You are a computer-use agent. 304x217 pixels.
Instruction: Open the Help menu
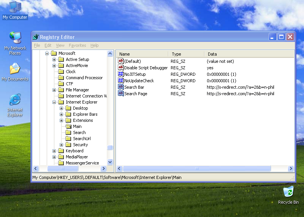[94, 45]
